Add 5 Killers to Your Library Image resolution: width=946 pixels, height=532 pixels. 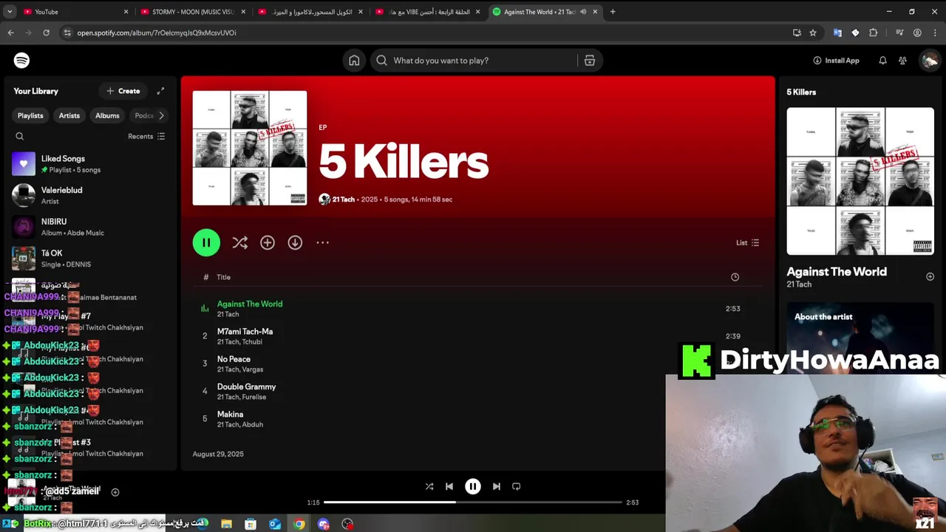(268, 242)
